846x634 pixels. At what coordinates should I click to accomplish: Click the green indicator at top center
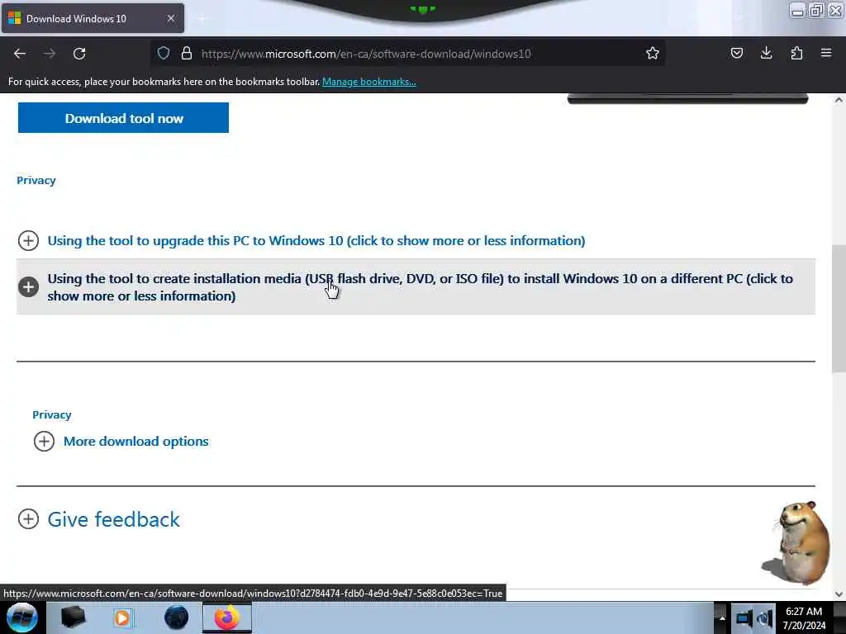[x=423, y=9]
